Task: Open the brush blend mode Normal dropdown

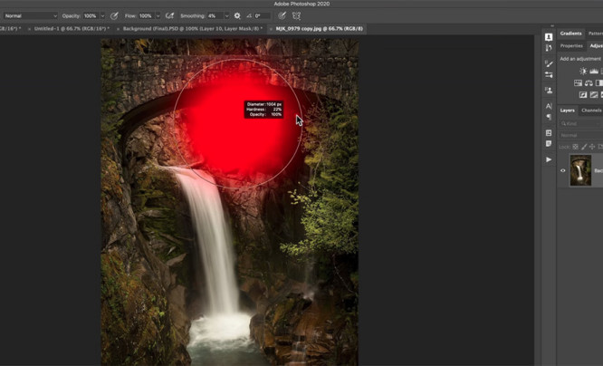Action: click(30, 15)
